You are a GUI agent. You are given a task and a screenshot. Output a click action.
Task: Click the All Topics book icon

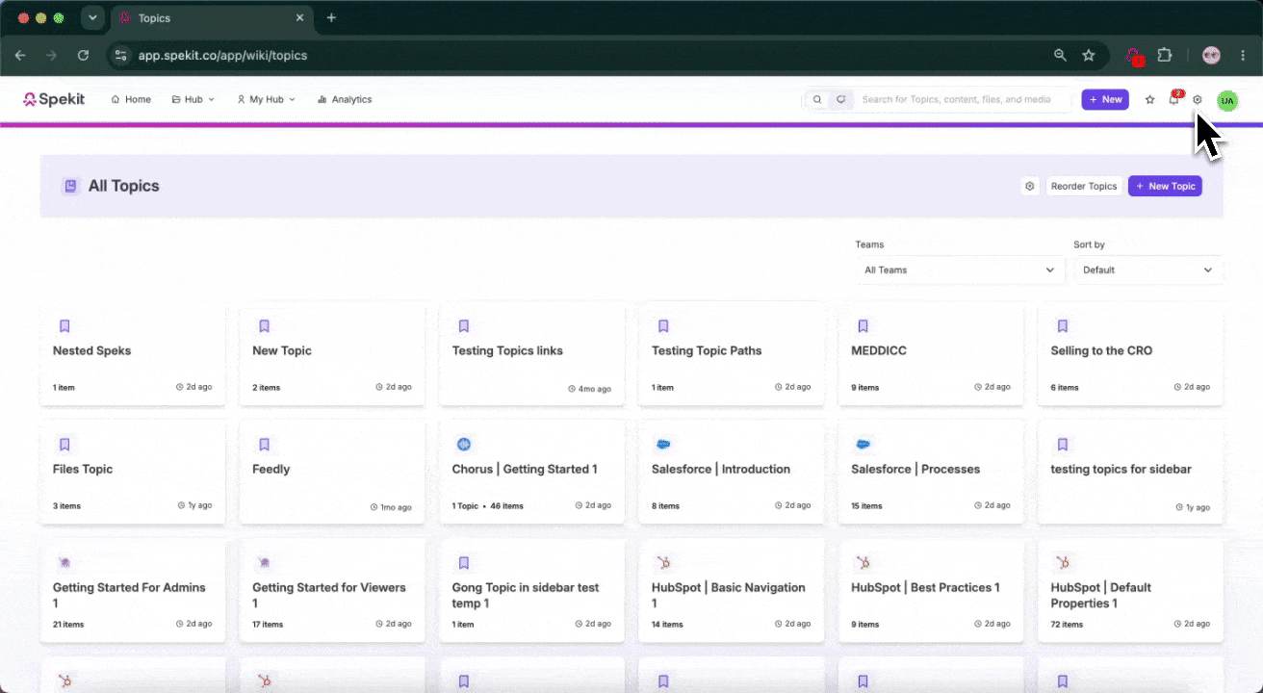(70, 186)
